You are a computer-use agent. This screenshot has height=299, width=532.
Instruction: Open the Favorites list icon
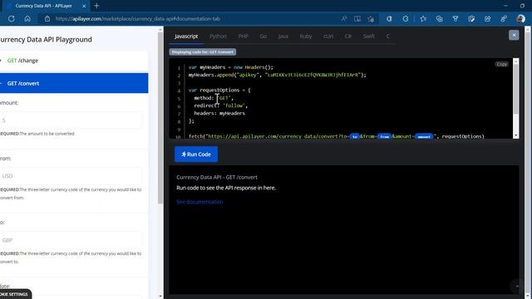pos(423,18)
